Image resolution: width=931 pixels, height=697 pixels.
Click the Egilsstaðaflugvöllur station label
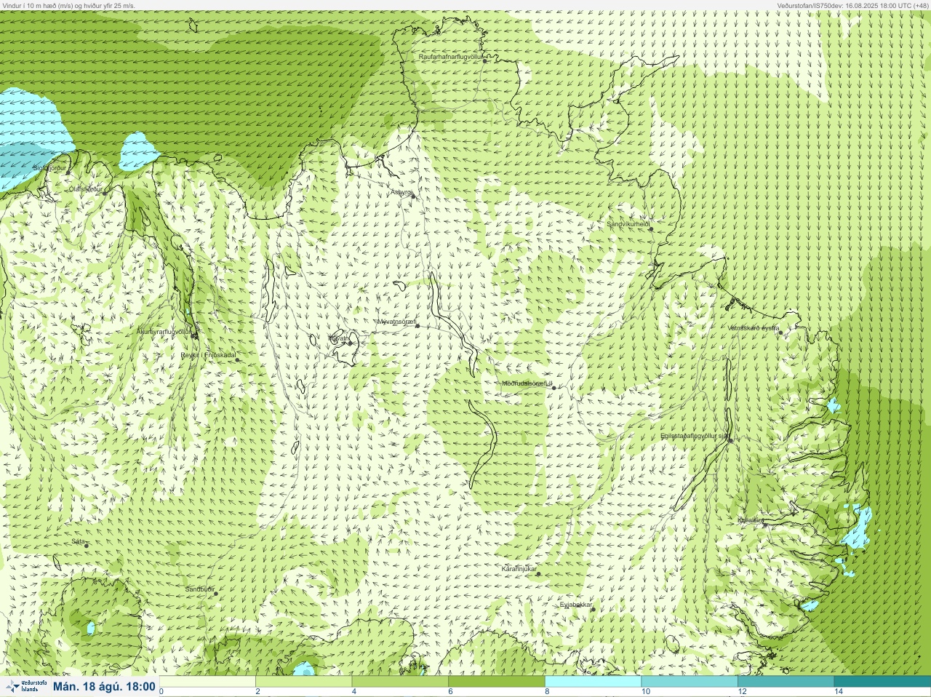point(695,436)
